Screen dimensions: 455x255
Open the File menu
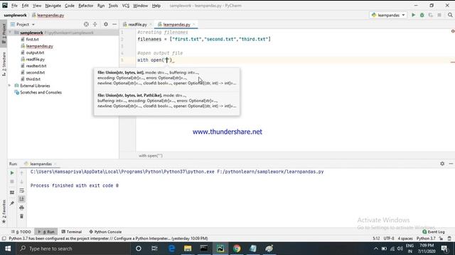14,6
